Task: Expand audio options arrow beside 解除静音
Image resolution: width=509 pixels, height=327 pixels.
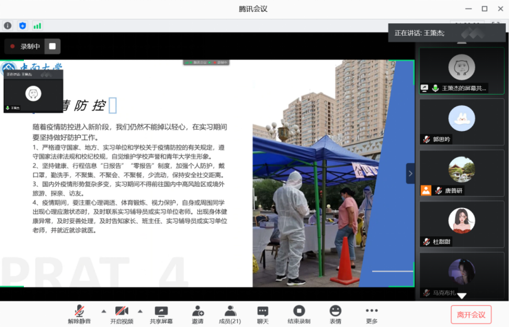Action: pyautogui.click(x=104, y=311)
